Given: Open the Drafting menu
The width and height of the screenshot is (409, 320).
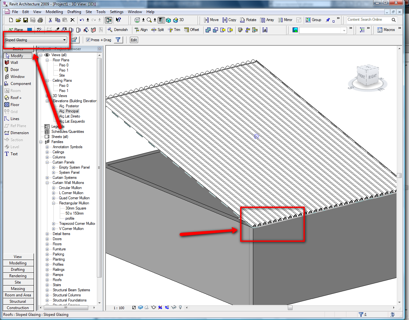Looking at the screenshot, I should [74, 12].
